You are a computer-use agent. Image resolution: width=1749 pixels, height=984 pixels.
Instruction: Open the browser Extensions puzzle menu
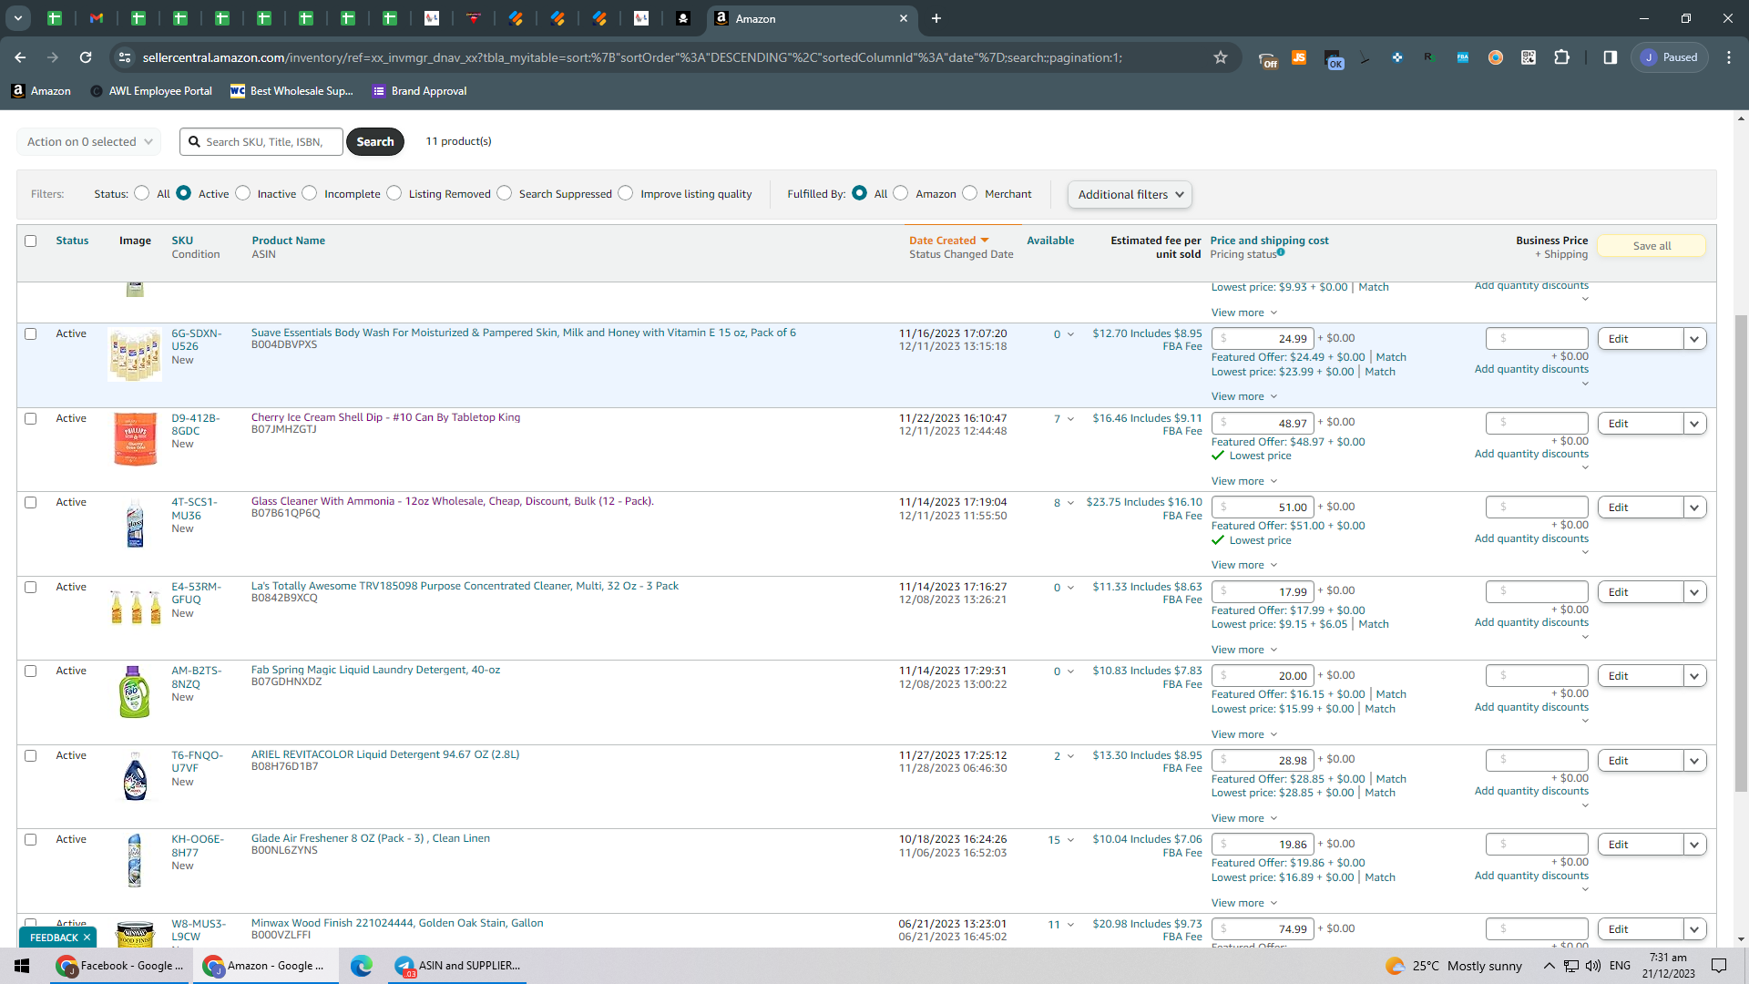click(1561, 57)
